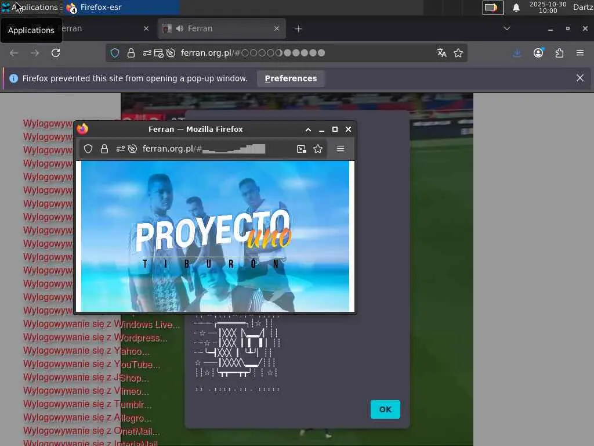Open the hamburger menu in the pop-up window
The height and width of the screenshot is (446, 594).
[x=341, y=149]
